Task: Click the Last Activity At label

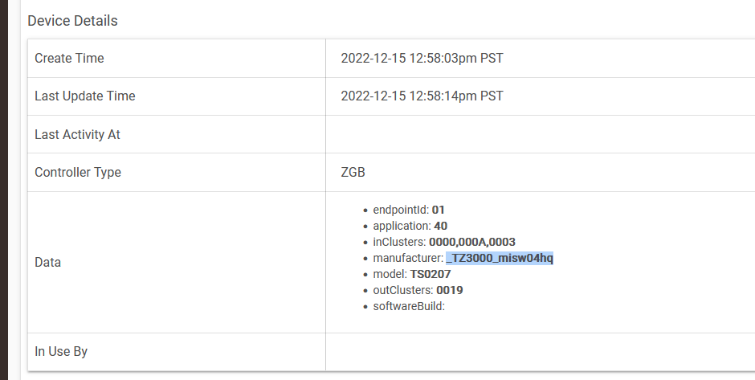Action: point(77,134)
